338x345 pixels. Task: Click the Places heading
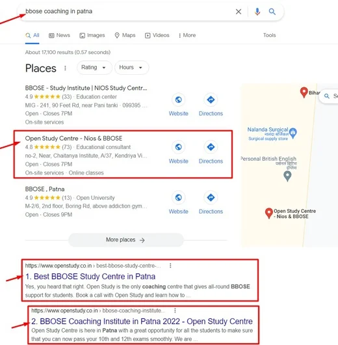(x=41, y=68)
